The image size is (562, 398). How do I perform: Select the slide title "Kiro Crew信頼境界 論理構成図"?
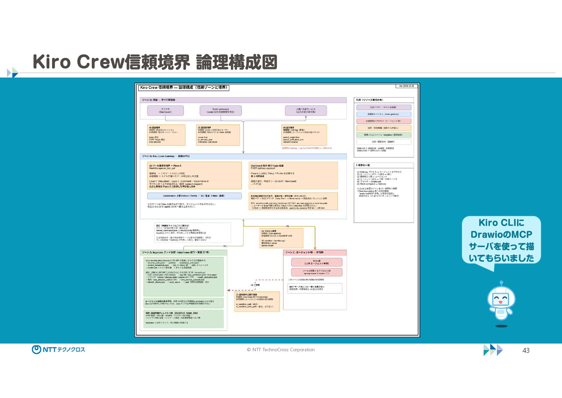155,62
